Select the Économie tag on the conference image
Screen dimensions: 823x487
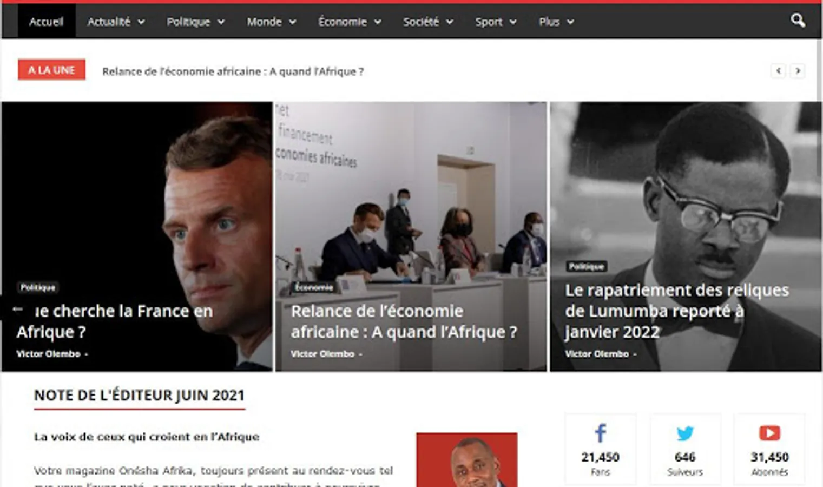pos(314,287)
